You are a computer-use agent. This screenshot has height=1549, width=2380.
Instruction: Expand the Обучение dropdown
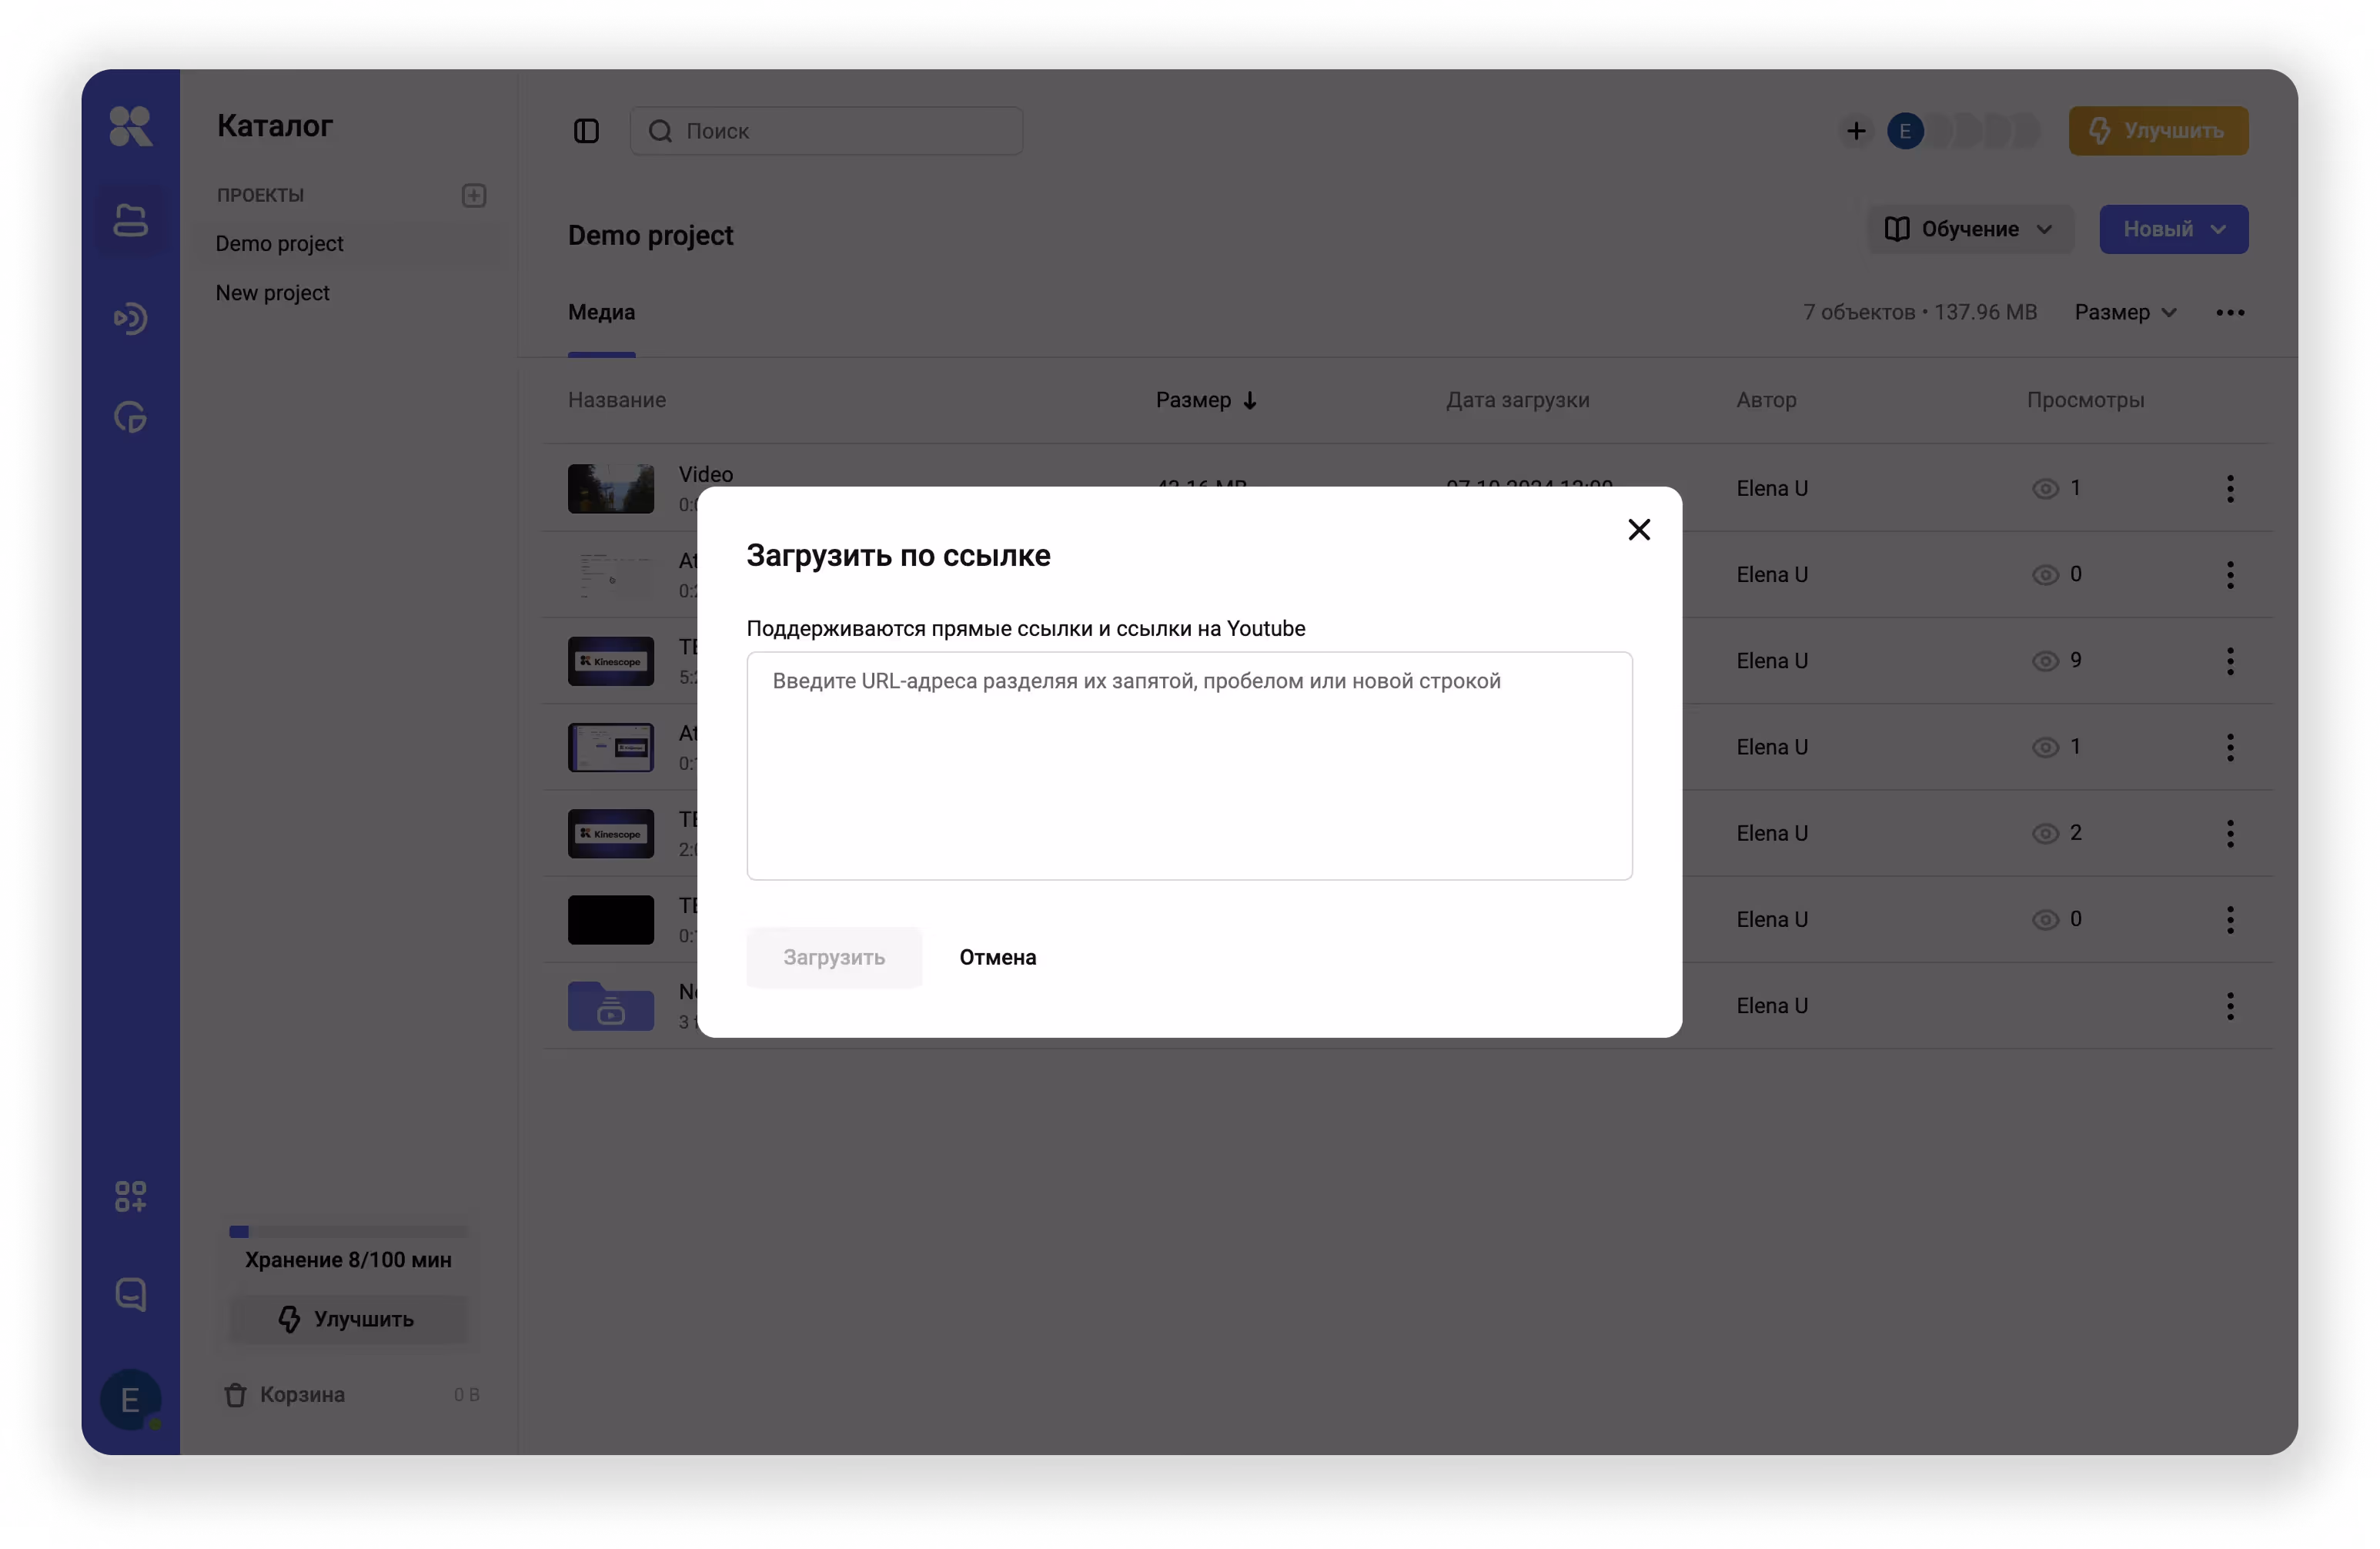tap(1970, 229)
